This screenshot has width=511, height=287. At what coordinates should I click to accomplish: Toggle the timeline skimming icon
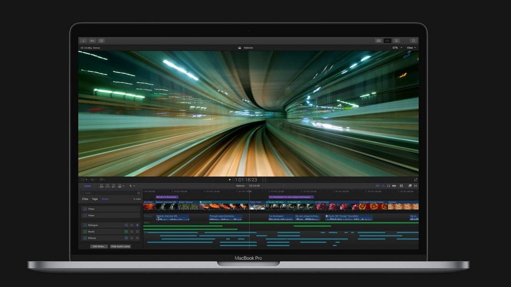pos(377,186)
